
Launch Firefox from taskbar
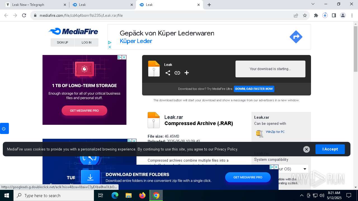tap(142, 195)
